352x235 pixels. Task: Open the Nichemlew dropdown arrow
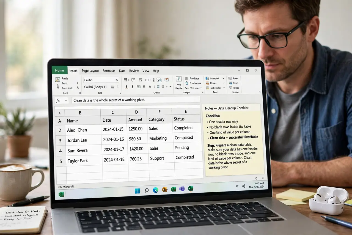tap(224, 88)
